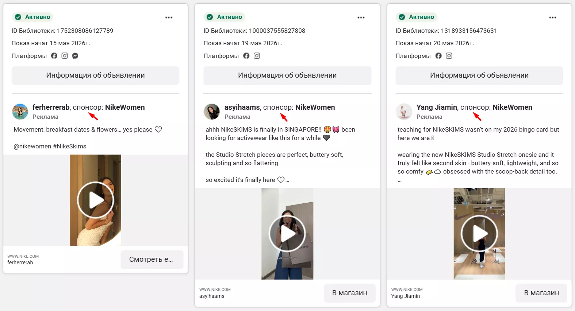
Task: Open ad information for library ID 1752308086127789
Action: pos(96,75)
